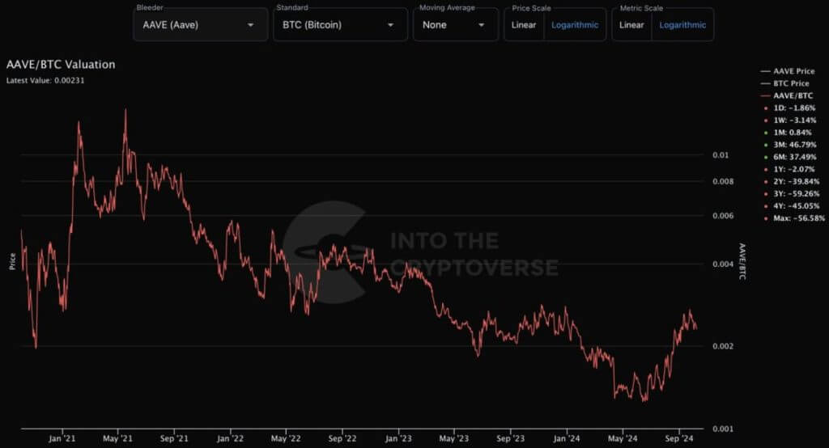
Task: Toggle AAVE Price legend entry
Action: (787, 71)
